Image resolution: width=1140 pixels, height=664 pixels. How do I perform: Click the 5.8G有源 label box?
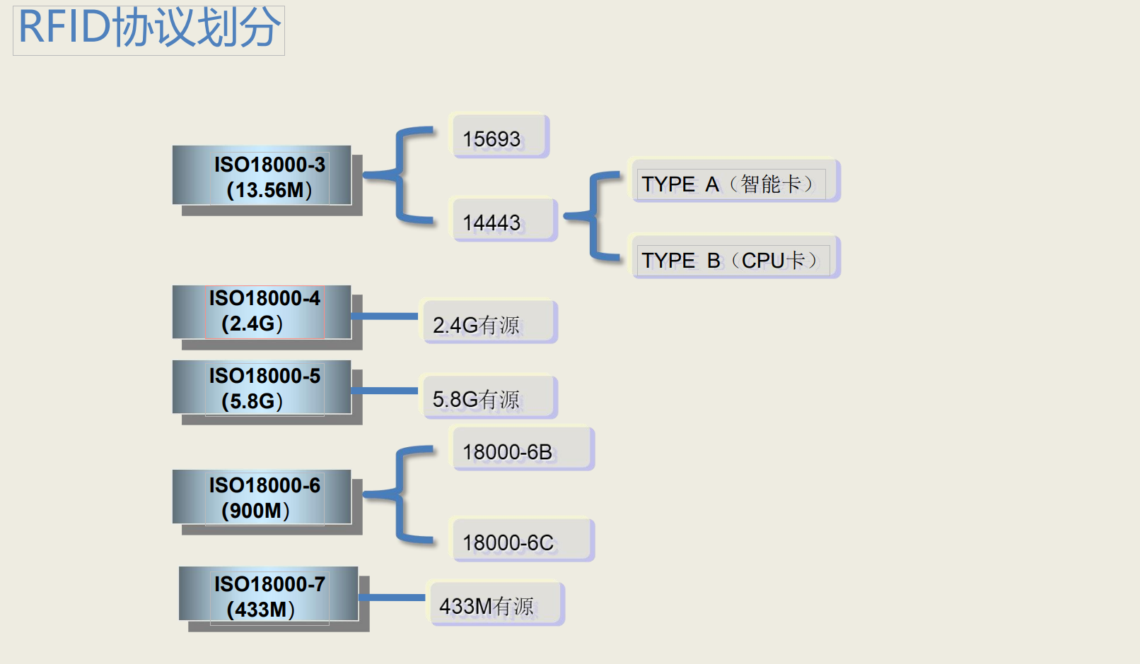point(489,398)
